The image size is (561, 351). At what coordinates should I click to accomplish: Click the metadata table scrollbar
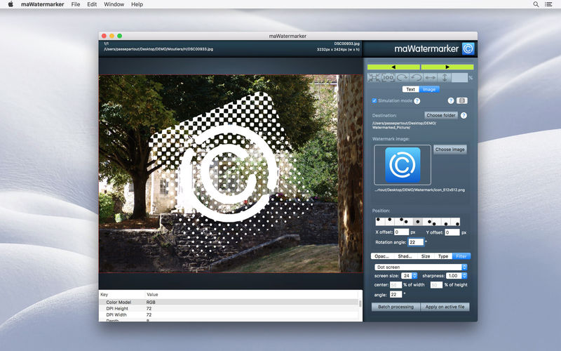point(360,304)
